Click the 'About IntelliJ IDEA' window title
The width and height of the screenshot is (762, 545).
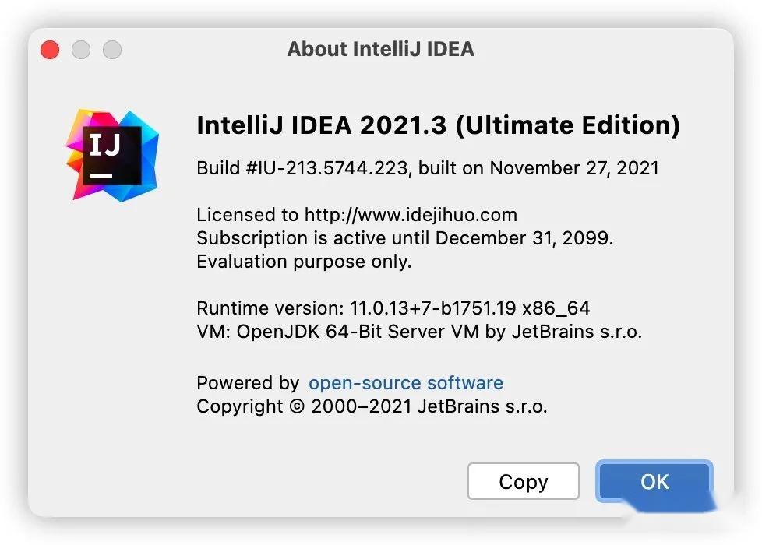pyautogui.click(x=380, y=49)
